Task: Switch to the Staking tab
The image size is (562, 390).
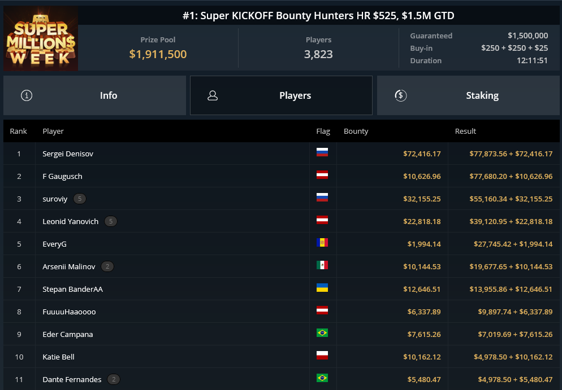Action: click(x=468, y=95)
